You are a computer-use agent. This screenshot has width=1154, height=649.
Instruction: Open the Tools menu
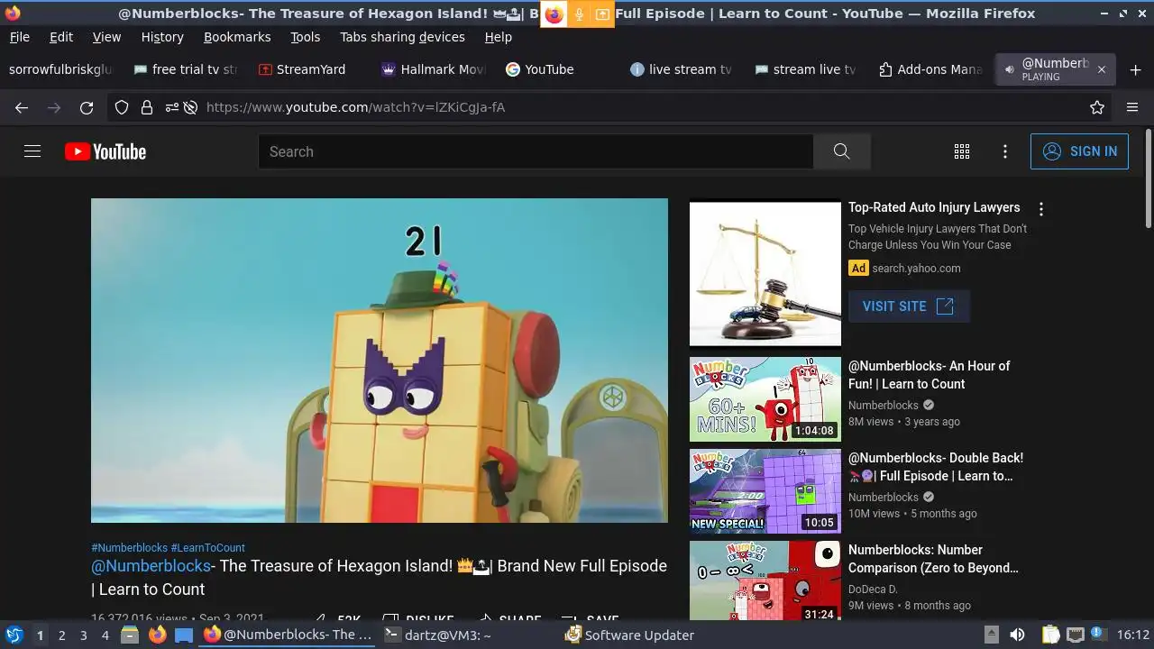coord(305,37)
